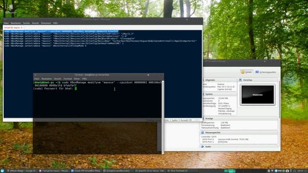Screen dimensions: 308x173
Task: Click the Sicherungspunkte button in VirtualBox
Action: [266, 72]
